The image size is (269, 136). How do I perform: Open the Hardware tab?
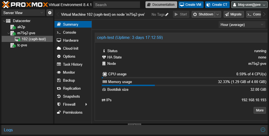[x=73, y=40]
